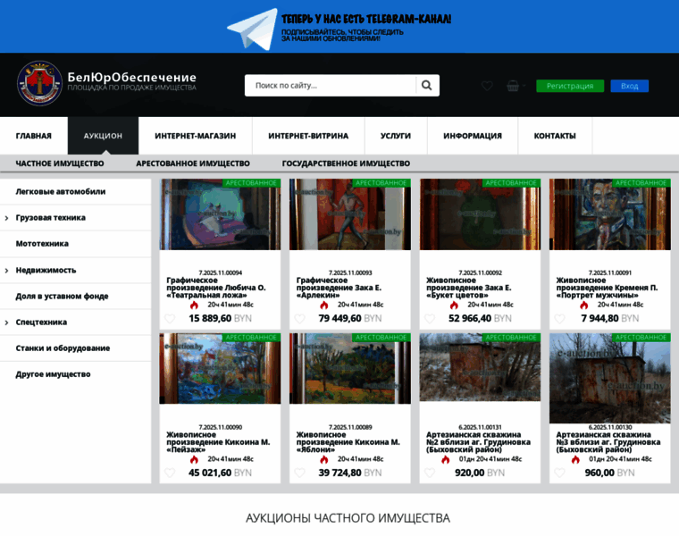Viewport: 679px width, 536px height.
Task: Go to ГЛАВНАЯ menu item
Action: click(x=34, y=136)
